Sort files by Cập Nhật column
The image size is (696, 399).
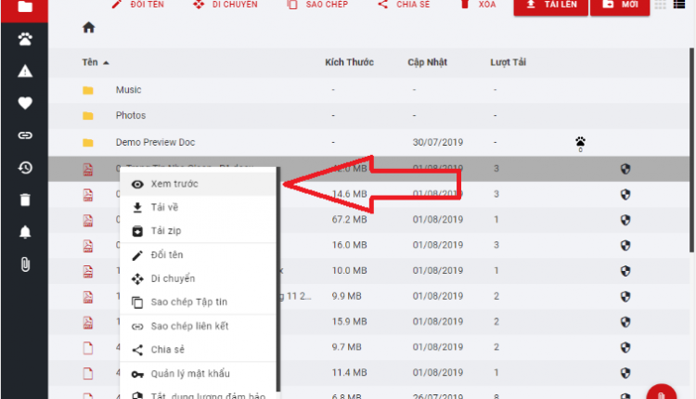click(x=427, y=62)
